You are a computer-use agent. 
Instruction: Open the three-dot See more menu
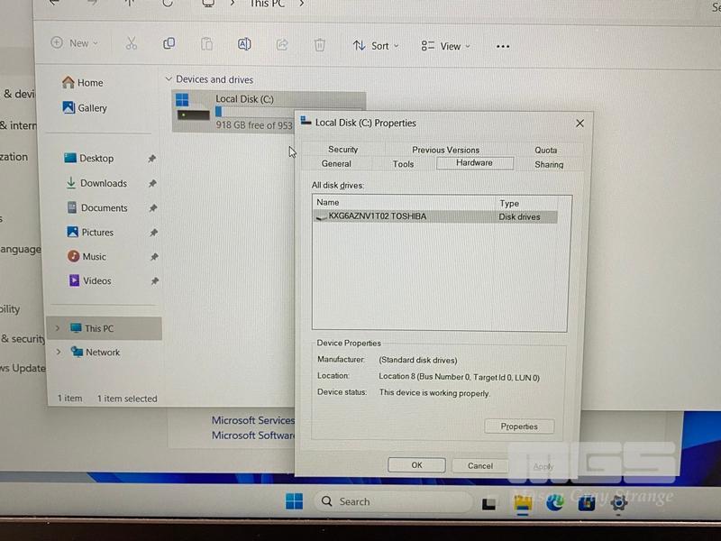coord(503,47)
